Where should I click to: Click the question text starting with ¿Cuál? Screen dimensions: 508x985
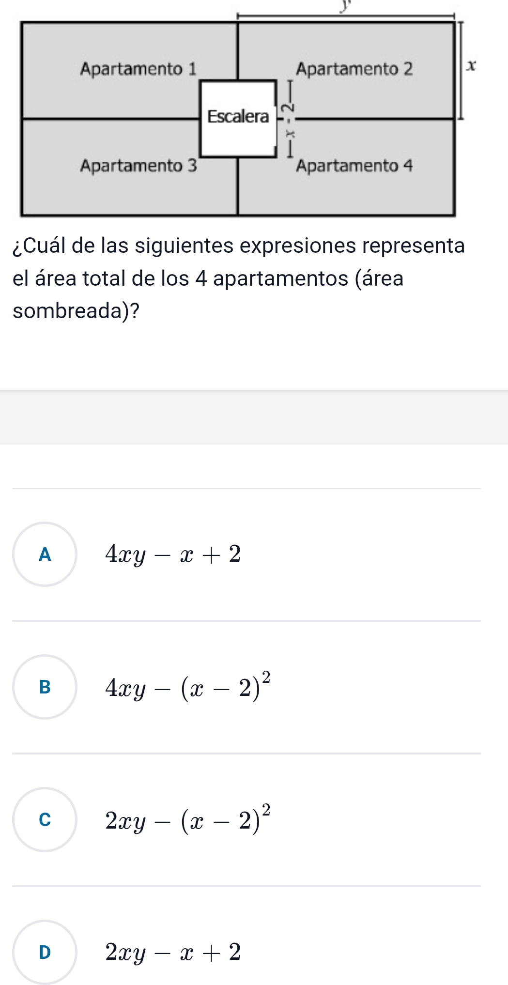coord(238,246)
